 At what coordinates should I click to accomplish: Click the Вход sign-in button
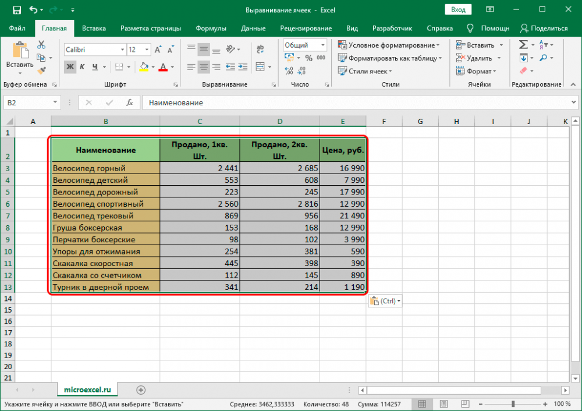[x=458, y=10]
